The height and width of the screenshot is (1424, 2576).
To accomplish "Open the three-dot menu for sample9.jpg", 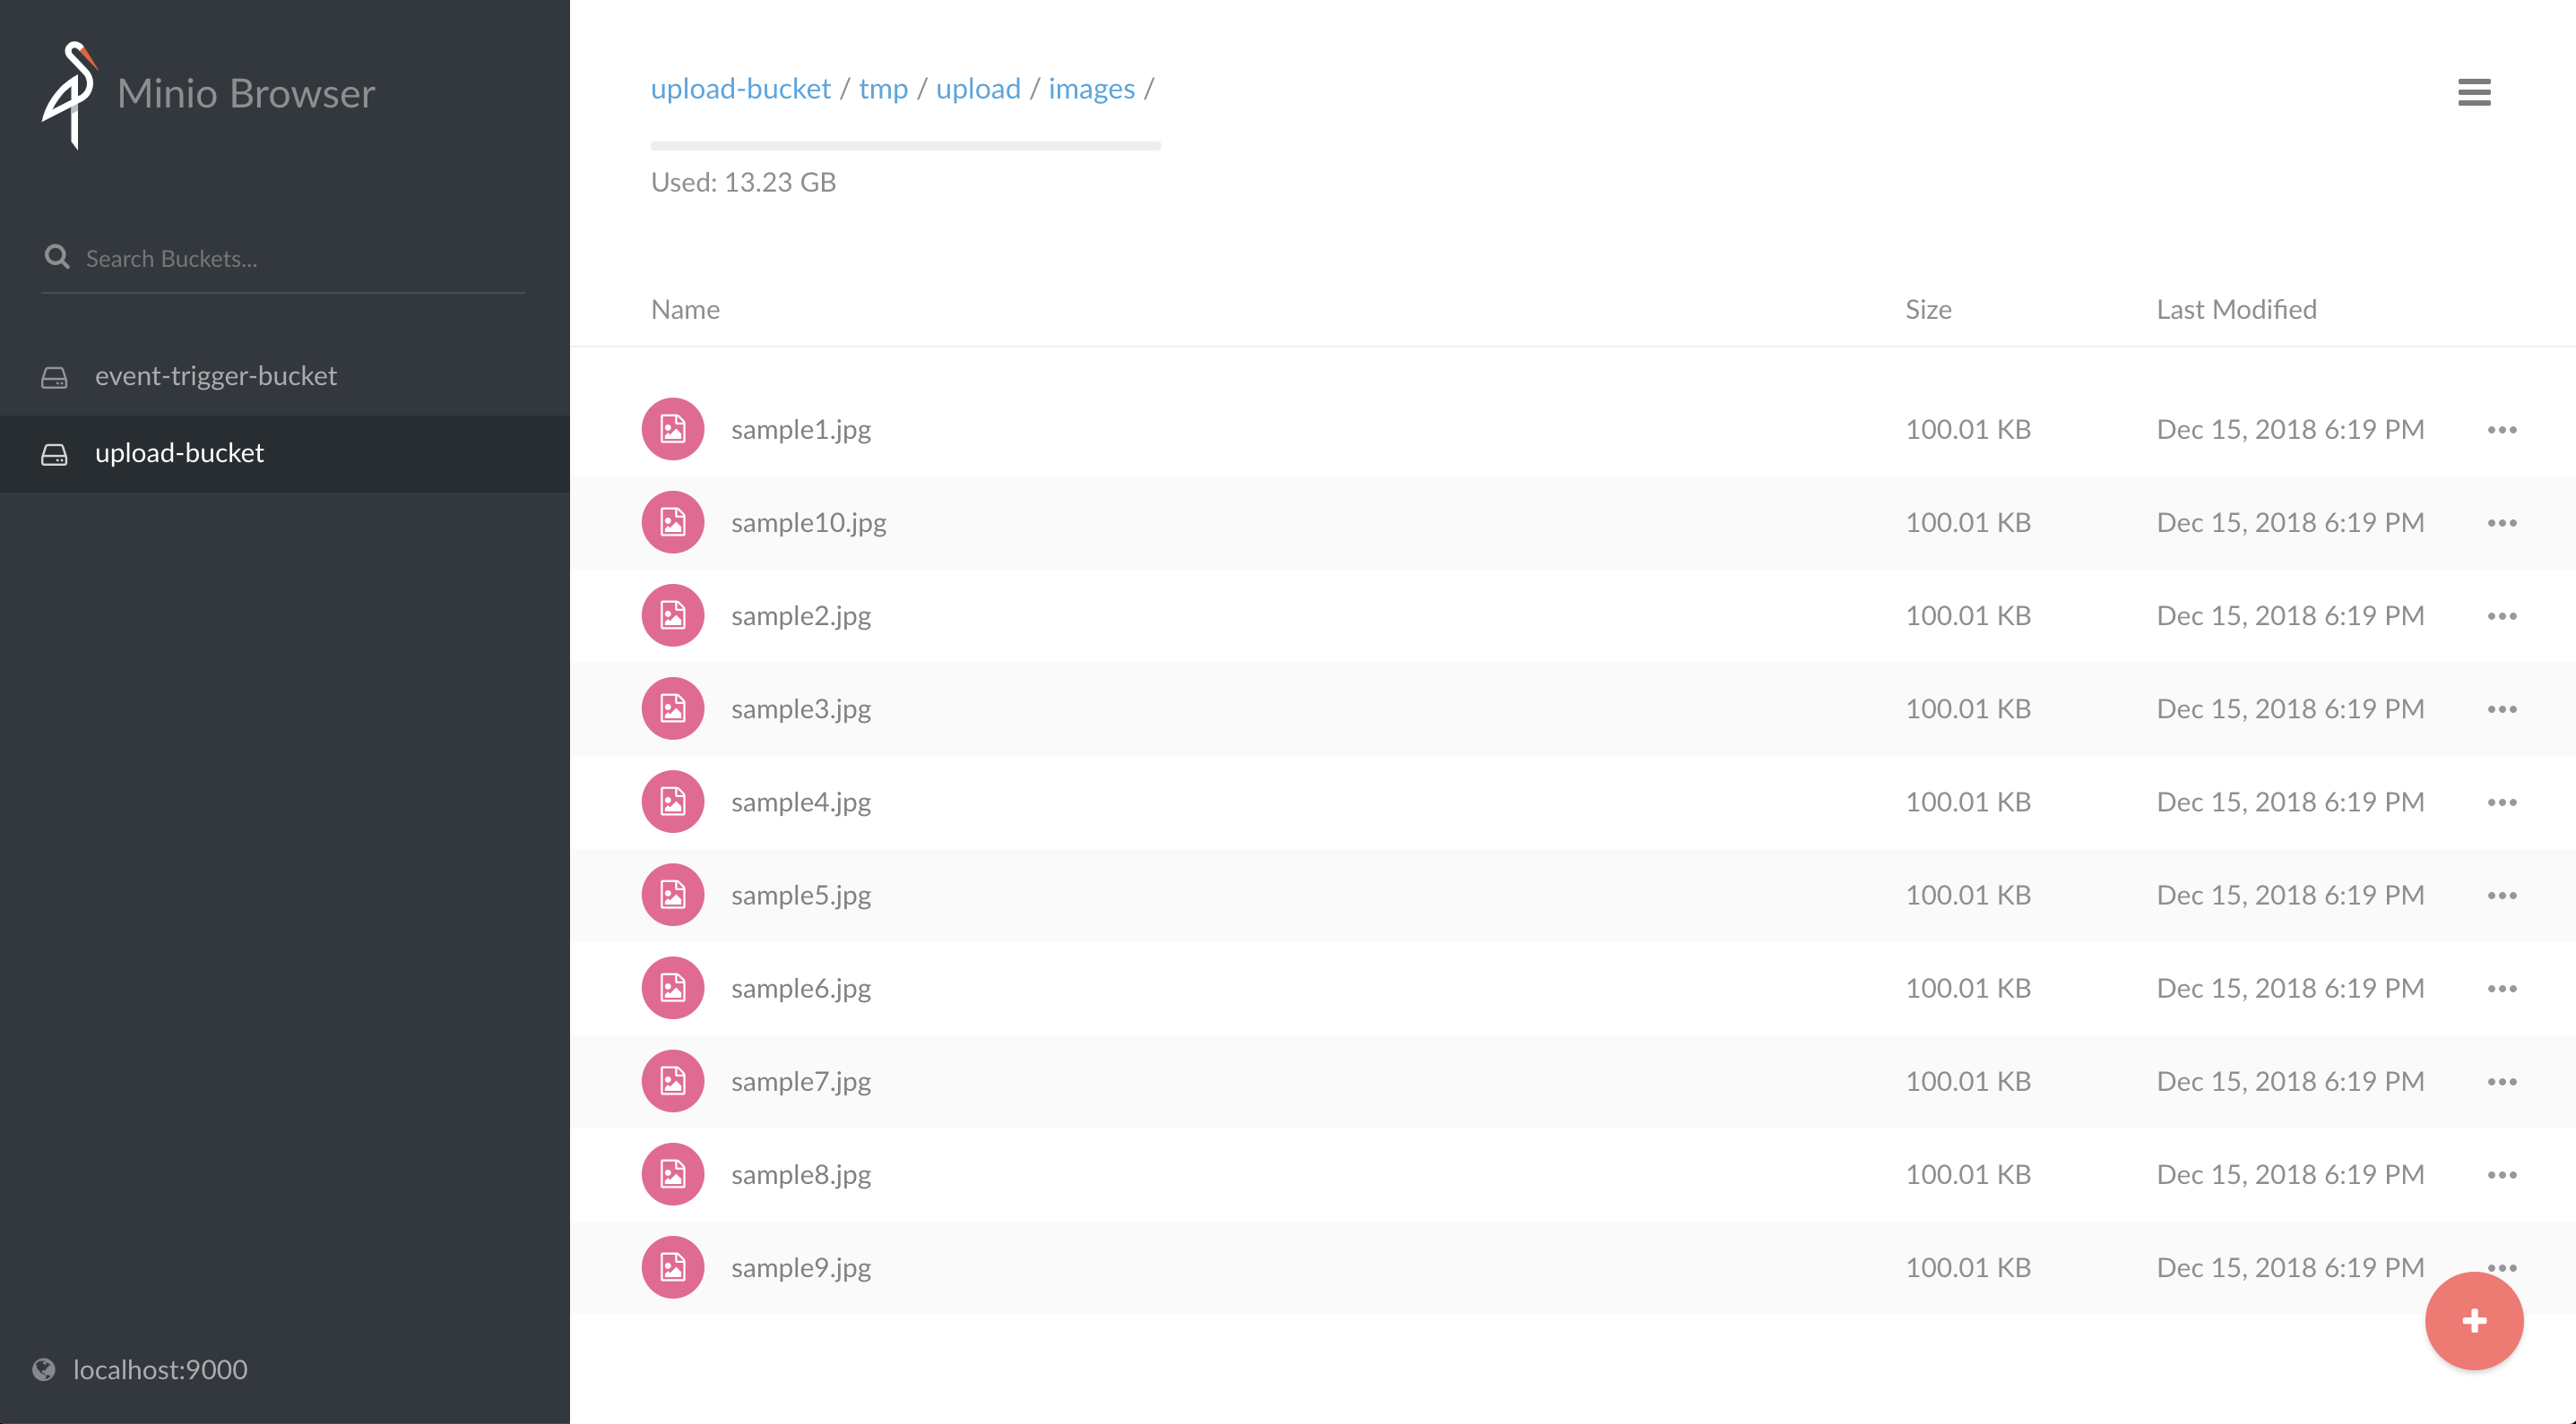I will (x=2502, y=1267).
